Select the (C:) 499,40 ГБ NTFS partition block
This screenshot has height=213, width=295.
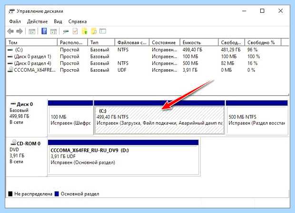tap(159, 118)
